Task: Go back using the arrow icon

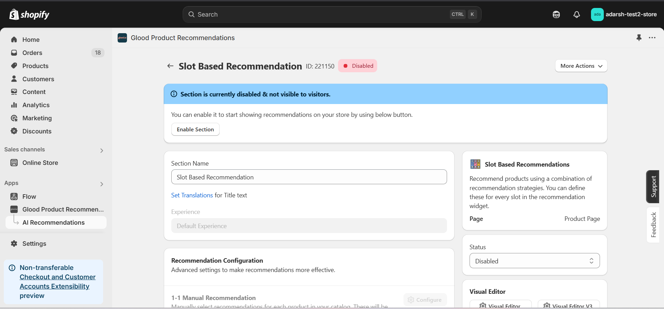Action: pos(170,66)
